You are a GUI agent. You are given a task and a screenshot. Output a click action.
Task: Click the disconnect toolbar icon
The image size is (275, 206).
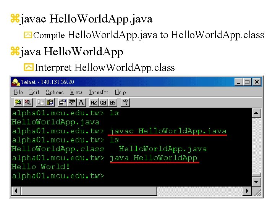(x=28, y=103)
